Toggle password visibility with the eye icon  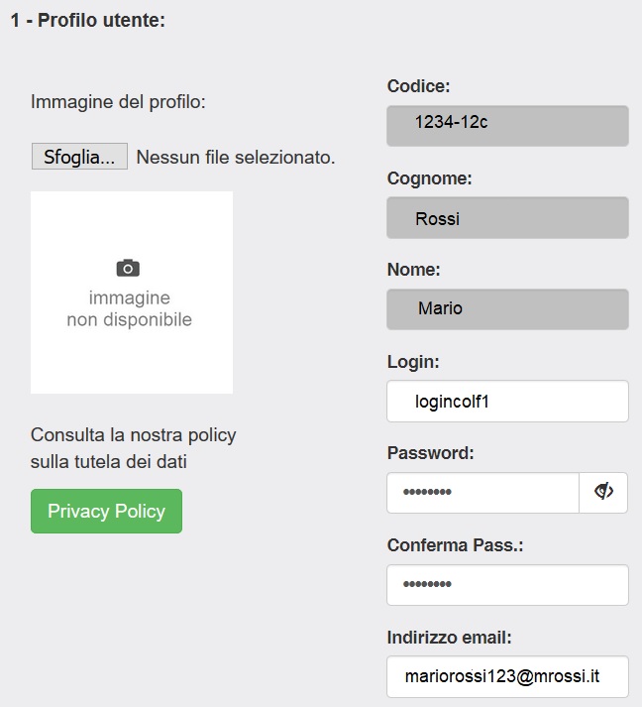pyautogui.click(x=603, y=492)
